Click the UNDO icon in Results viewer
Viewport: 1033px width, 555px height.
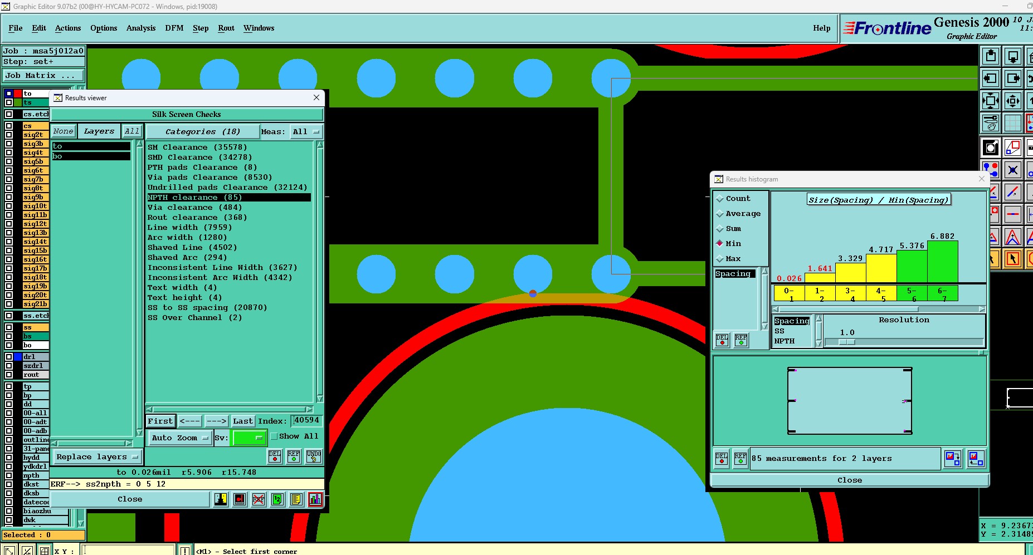314,456
